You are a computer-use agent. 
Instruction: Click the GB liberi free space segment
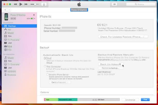[x=98, y=100]
